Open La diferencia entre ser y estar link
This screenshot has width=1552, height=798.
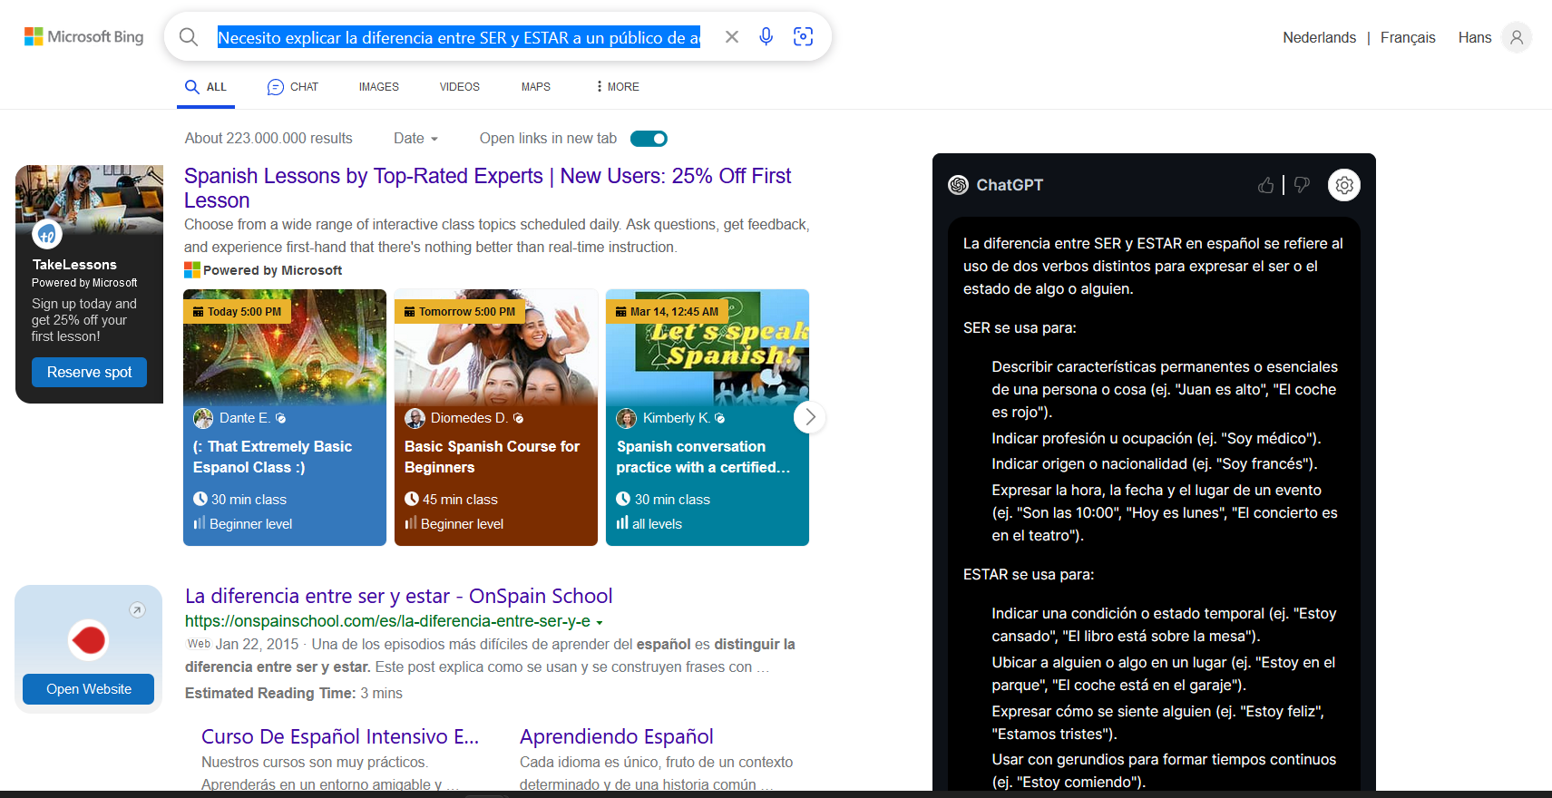pyautogui.click(x=398, y=597)
